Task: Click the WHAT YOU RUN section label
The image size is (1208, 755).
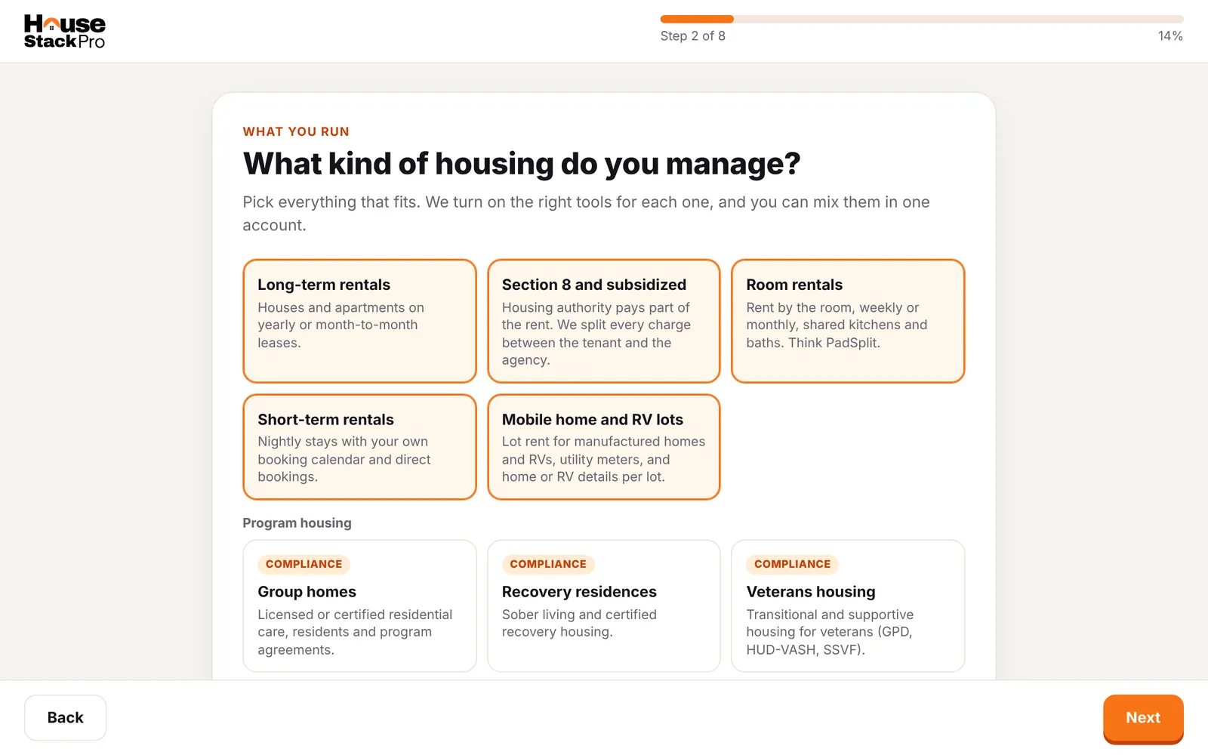Action: pyautogui.click(x=296, y=131)
